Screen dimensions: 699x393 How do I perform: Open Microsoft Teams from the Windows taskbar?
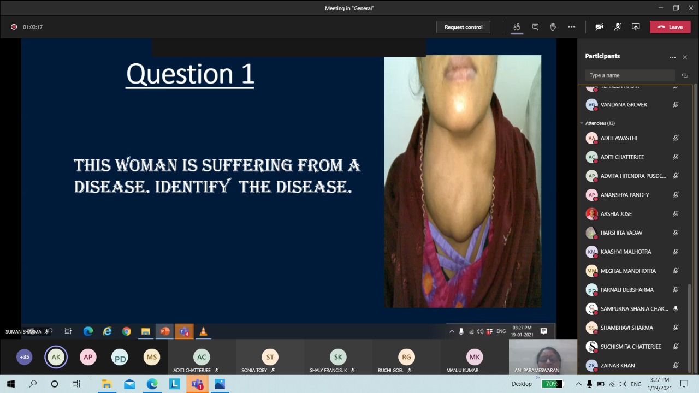(x=197, y=384)
